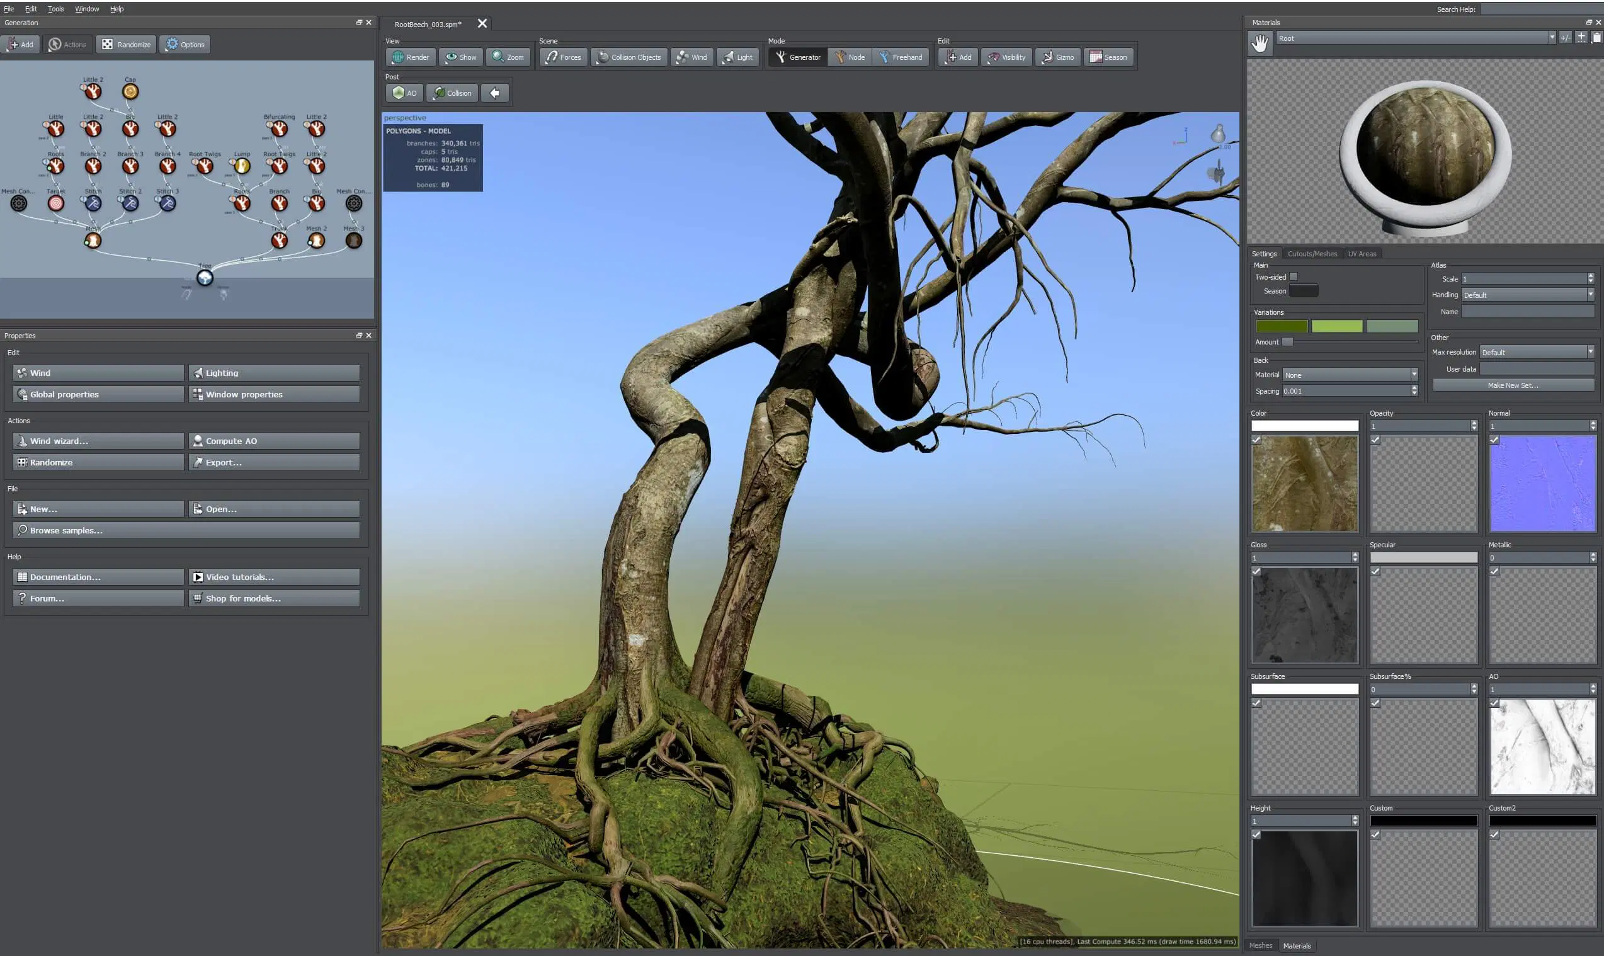Open the Season editor
This screenshot has height=956, width=1604.
coord(1108,57)
